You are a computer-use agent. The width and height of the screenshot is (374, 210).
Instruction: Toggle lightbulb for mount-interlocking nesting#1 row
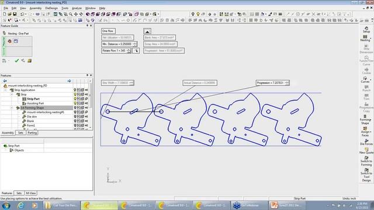(75, 112)
